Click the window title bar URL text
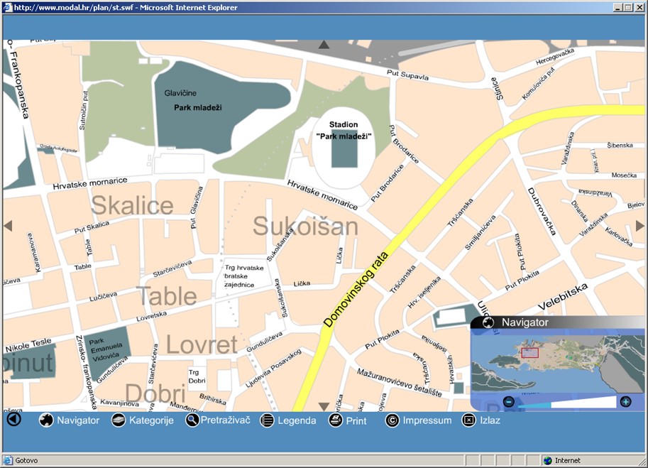Image resolution: width=648 pixels, height=468 pixels. click(126, 7)
